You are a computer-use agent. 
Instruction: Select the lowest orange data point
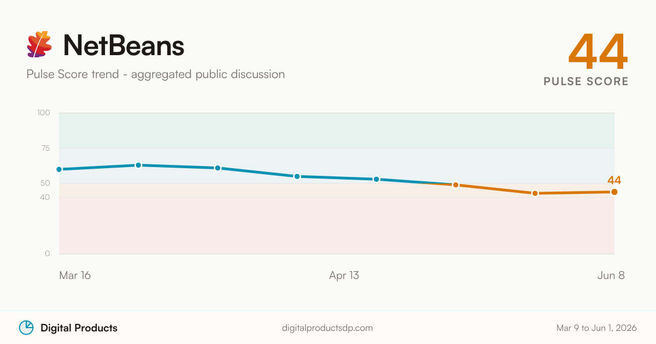535,193
